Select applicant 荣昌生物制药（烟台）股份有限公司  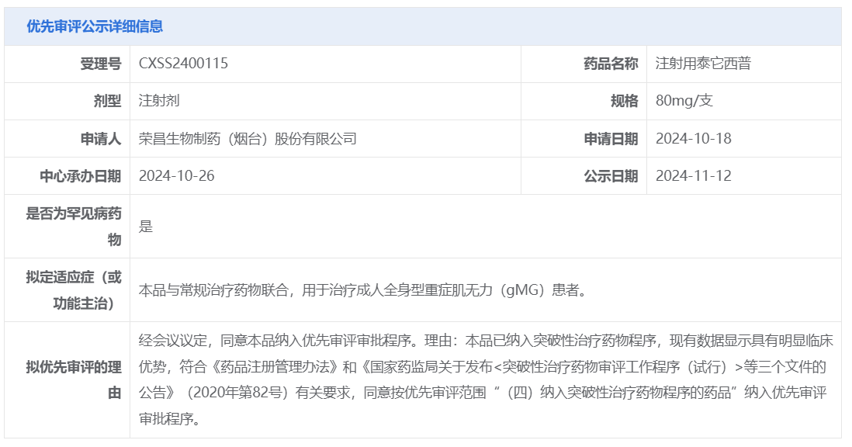248,138
